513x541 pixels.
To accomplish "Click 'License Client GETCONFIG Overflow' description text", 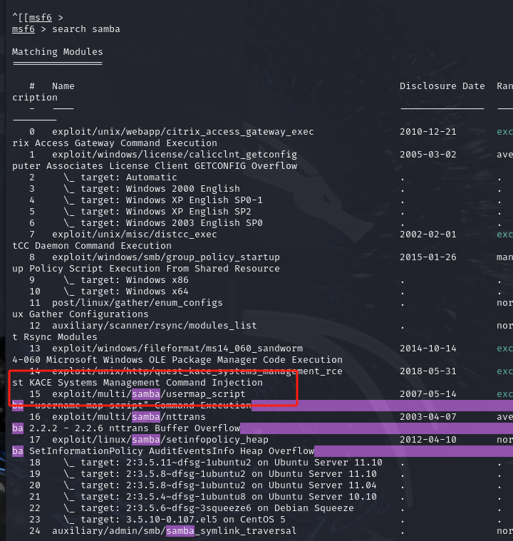I will point(203,166).
